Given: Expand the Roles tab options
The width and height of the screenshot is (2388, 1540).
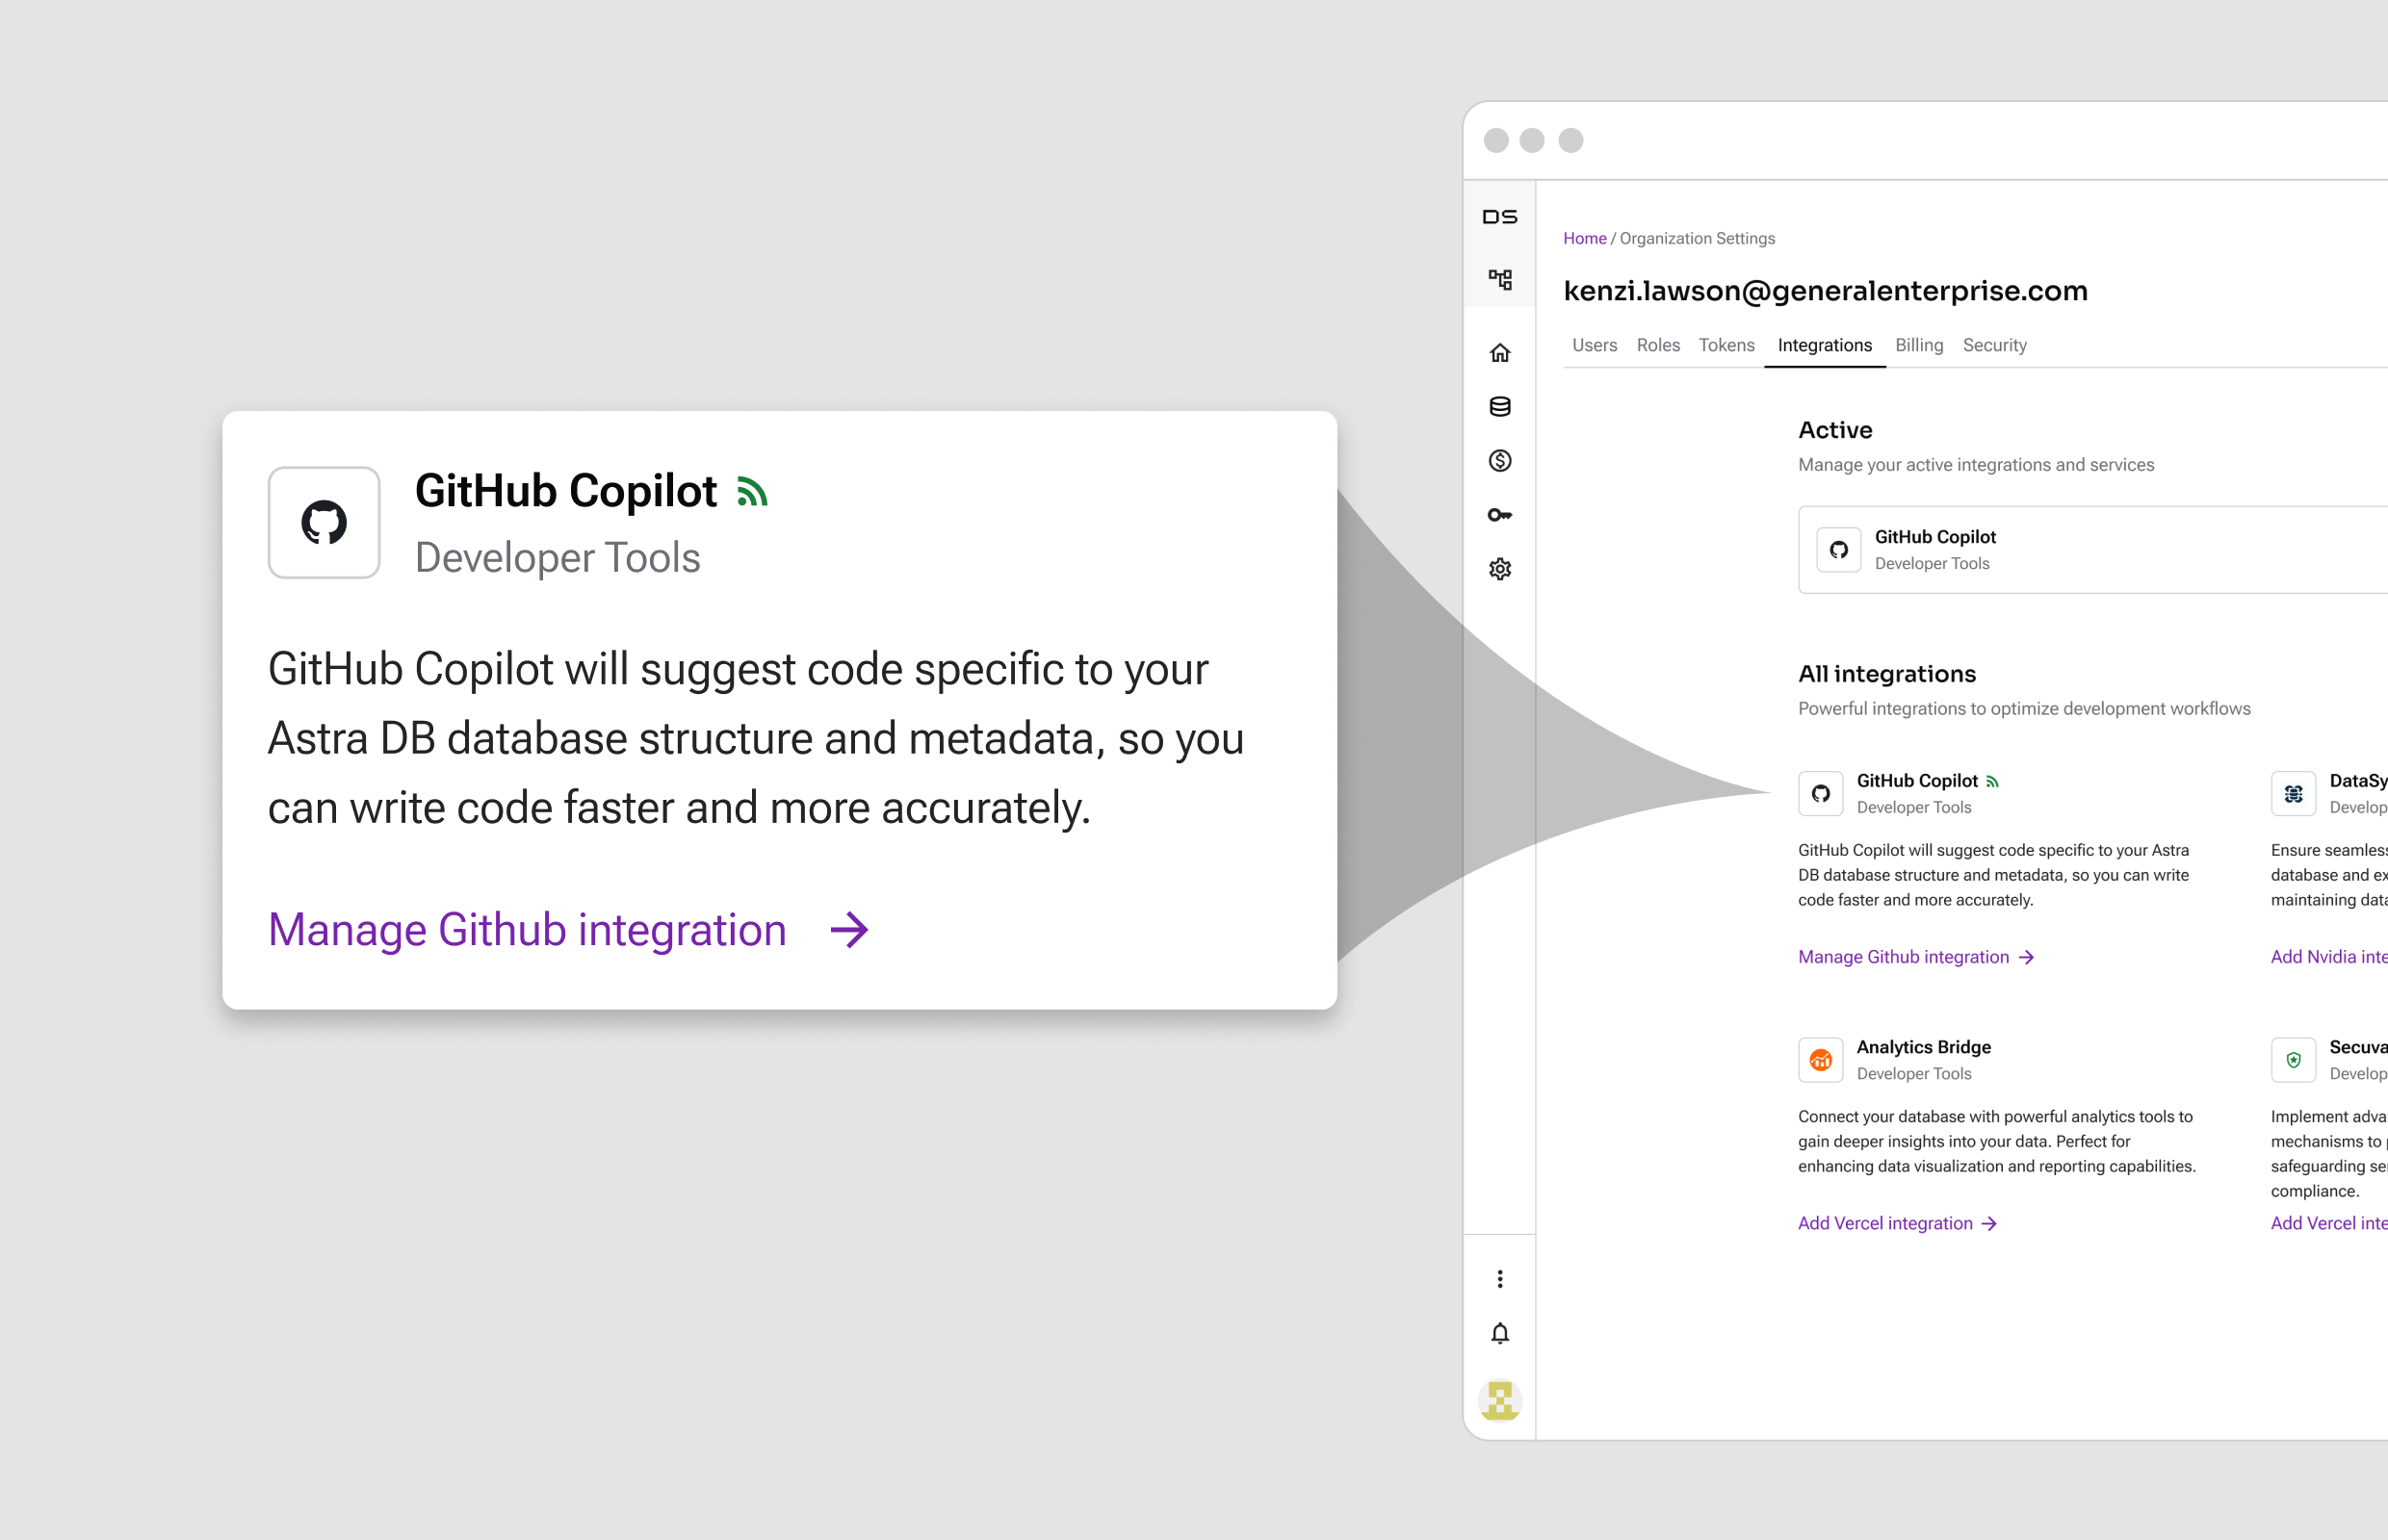Looking at the screenshot, I should click(1655, 346).
